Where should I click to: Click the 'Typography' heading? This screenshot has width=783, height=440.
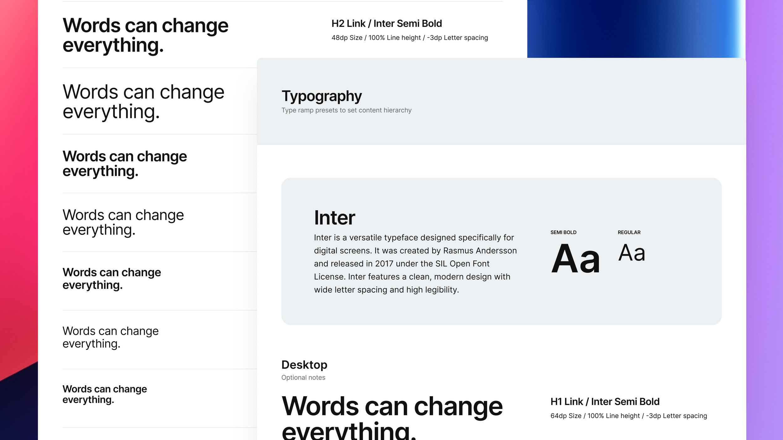(x=322, y=96)
